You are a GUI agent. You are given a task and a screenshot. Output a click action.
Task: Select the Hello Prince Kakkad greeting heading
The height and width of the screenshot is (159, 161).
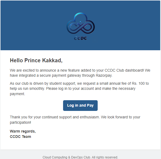[x=36, y=60]
